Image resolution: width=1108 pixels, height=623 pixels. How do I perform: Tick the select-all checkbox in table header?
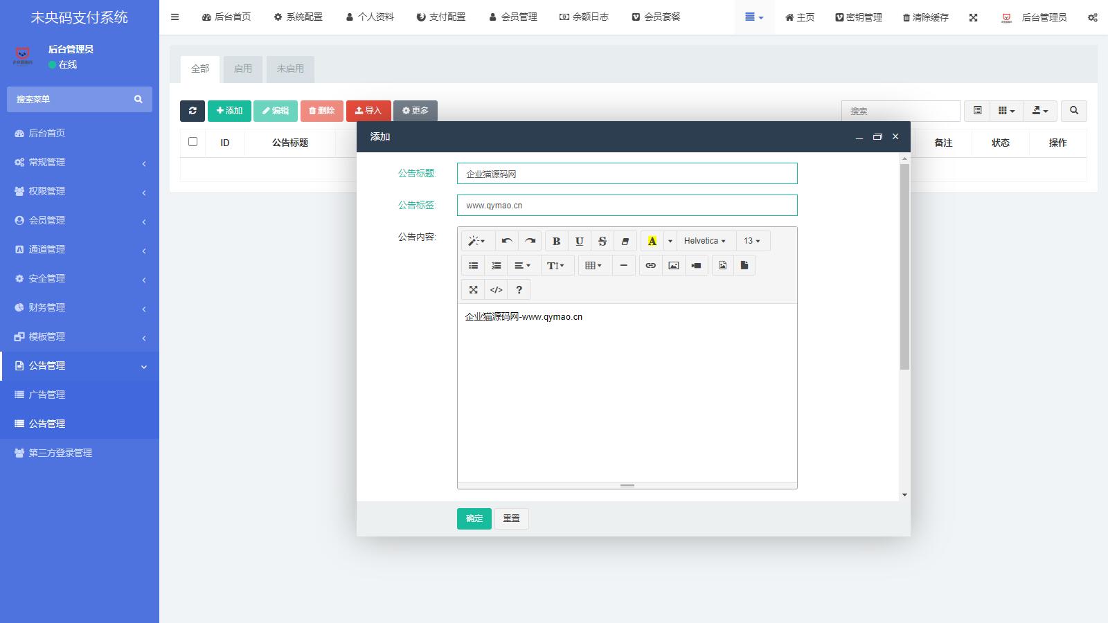click(193, 142)
